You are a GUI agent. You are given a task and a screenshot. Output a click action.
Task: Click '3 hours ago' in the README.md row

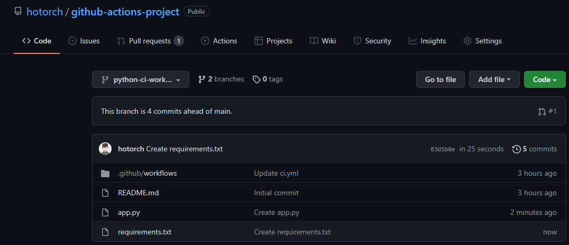(x=537, y=193)
